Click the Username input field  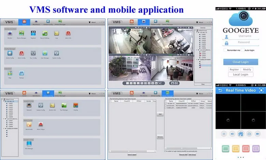(245, 36)
